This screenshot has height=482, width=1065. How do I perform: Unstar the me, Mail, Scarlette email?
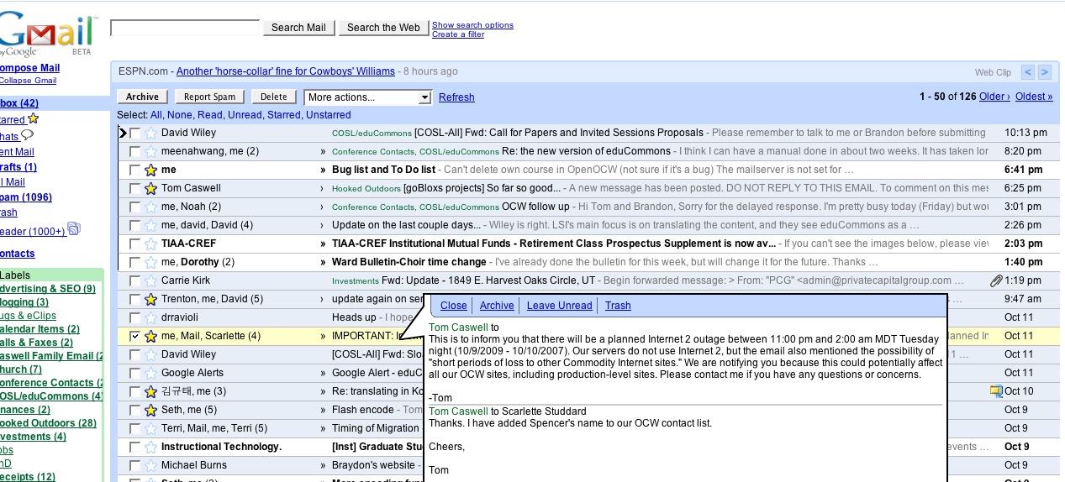[150, 336]
